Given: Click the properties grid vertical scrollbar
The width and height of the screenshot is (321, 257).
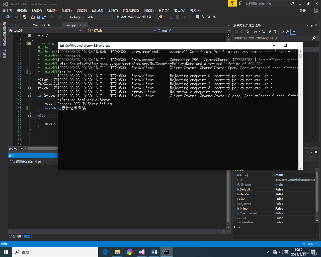Looking at the screenshot, I should point(317,192).
